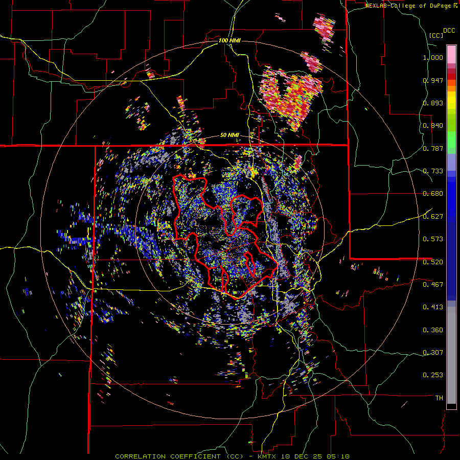Click the 0.680 scale value

click(433, 194)
